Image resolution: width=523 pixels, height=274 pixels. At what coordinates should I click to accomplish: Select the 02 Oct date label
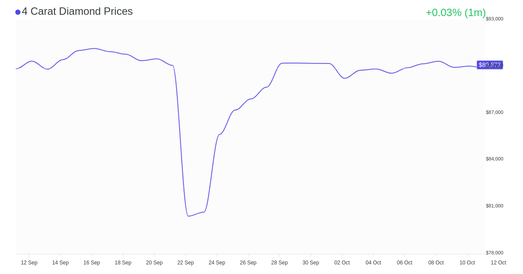click(x=342, y=263)
